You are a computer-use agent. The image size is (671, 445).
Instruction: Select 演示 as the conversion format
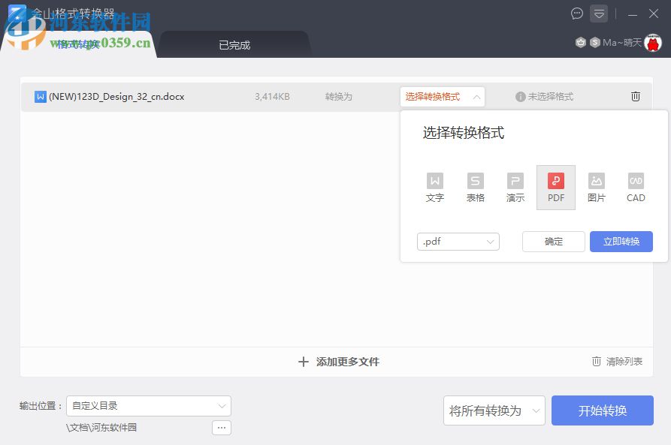pos(515,187)
